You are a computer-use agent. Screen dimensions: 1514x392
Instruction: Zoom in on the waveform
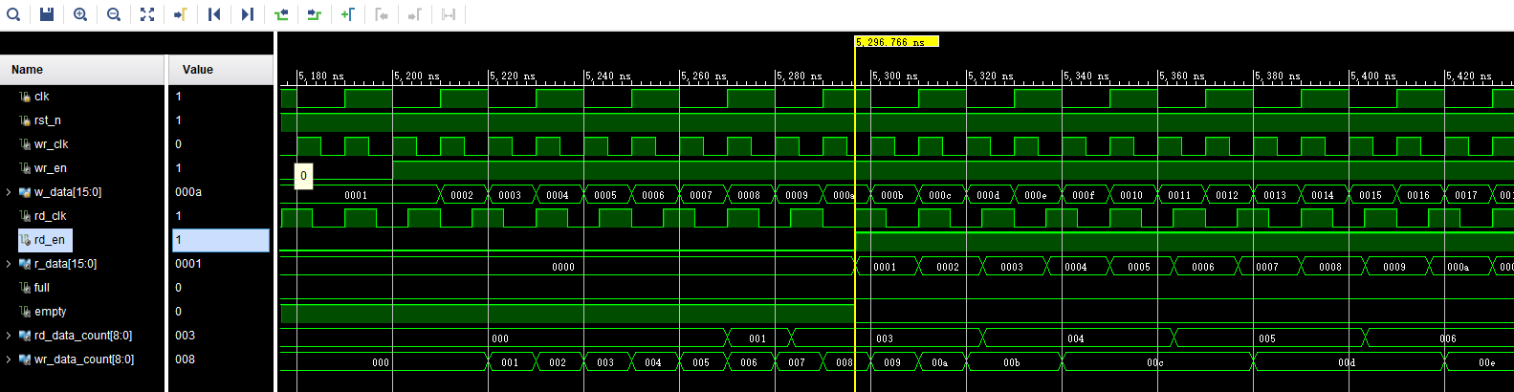pos(80,14)
